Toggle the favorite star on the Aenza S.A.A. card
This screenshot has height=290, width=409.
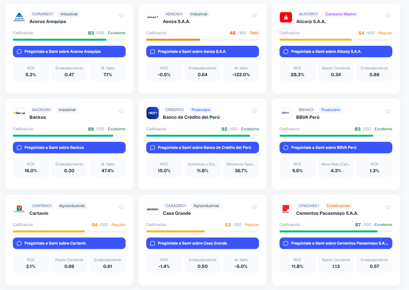[x=255, y=15]
